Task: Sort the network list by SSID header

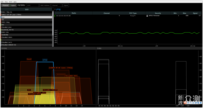Action: click(x=27, y=10)
